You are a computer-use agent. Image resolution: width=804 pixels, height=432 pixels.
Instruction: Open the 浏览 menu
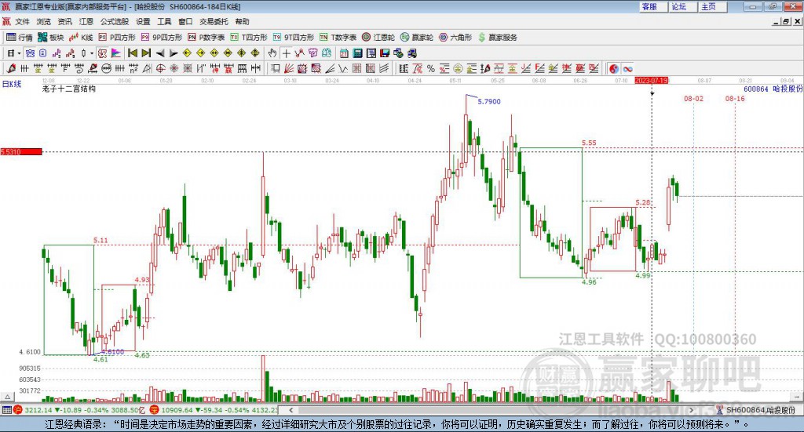[x=44, y=21]
